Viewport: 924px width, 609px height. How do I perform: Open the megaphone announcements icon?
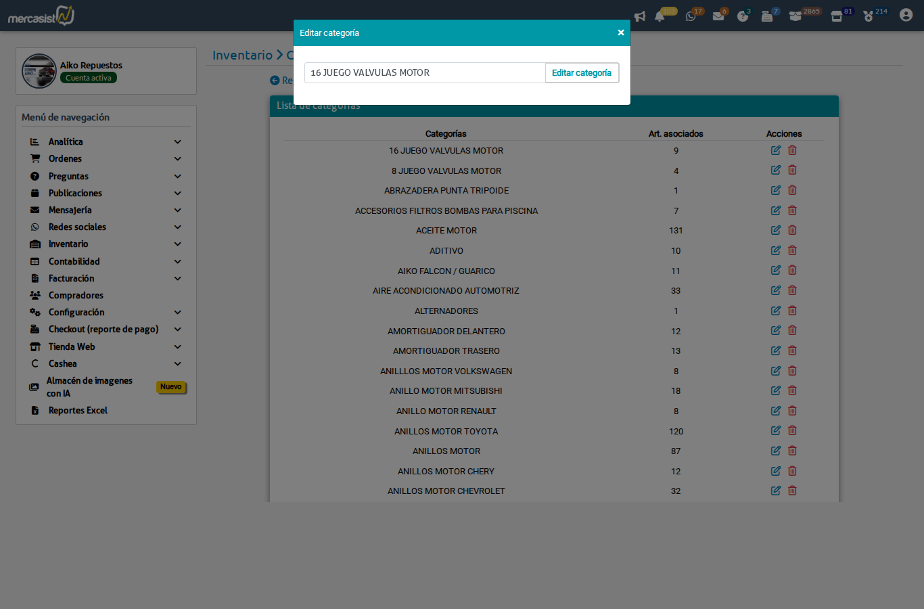[640, 16]
